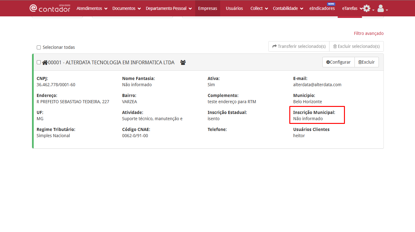The height and width of the screenshot is (232, 415).
Task: Click complemento text teste endereço para RTM
Action: (232, 102)
